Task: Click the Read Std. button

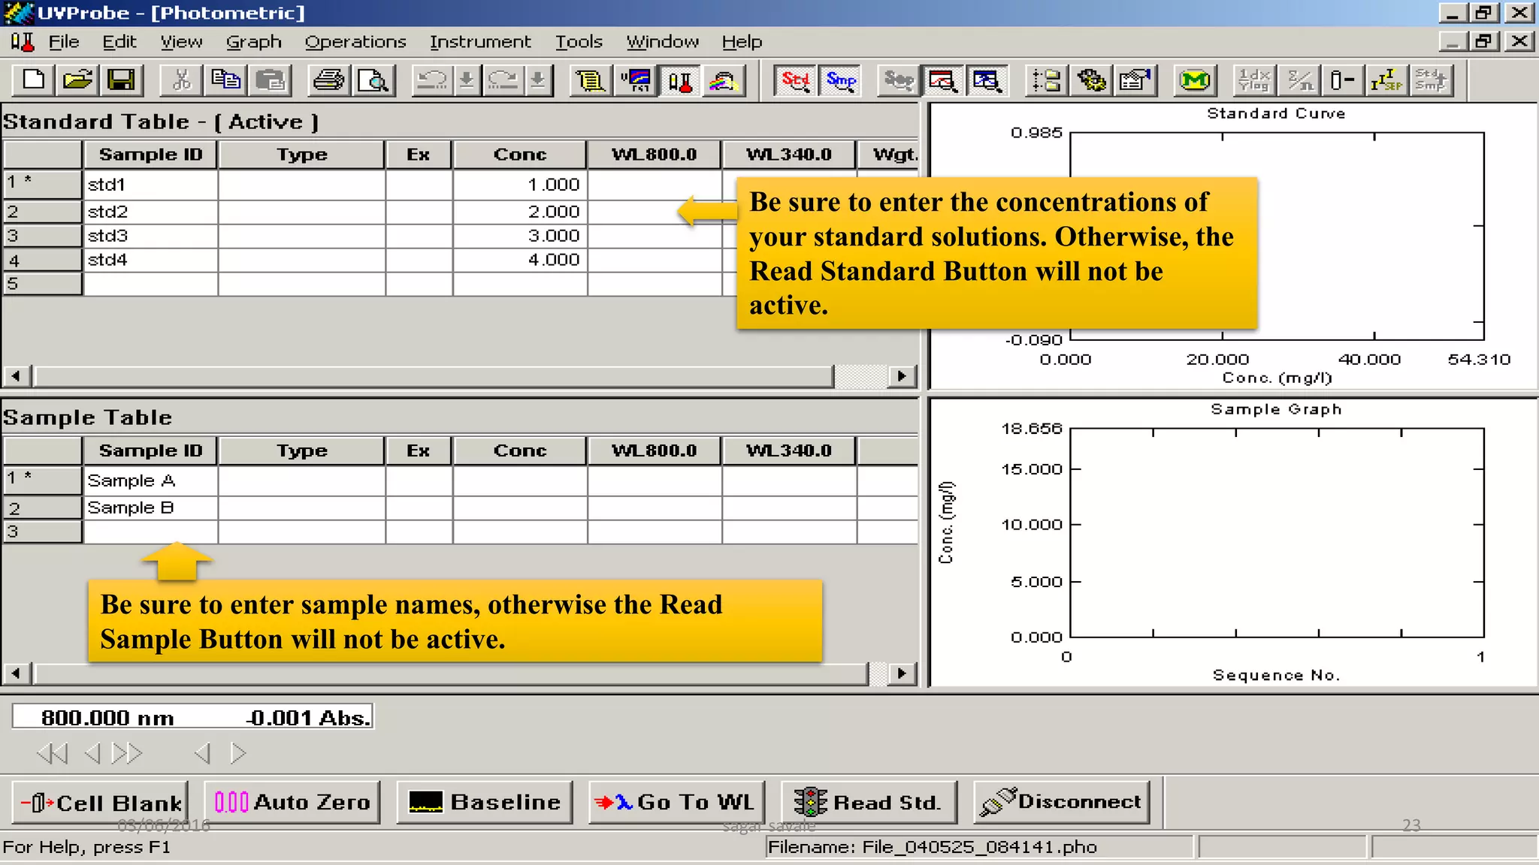Action: tap(869, 803)
